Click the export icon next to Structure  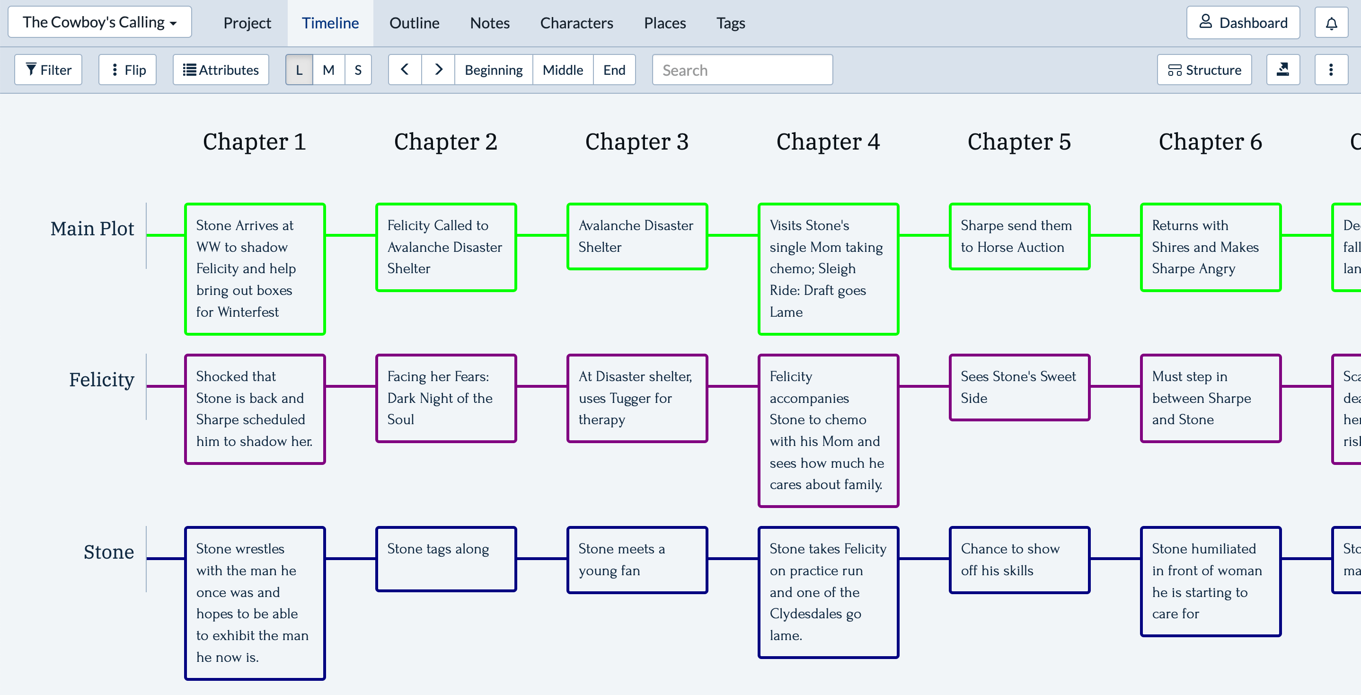click(1282, 70)
